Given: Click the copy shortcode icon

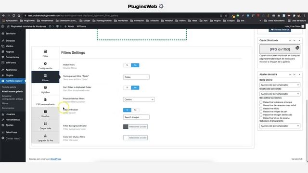Looking at the screenshot, I should pyautogui.click(x=297, y=48).
